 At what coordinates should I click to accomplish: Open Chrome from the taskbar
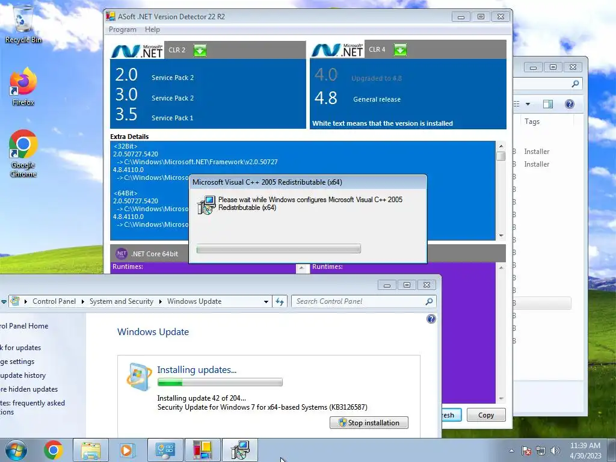(x=54, y=450)
